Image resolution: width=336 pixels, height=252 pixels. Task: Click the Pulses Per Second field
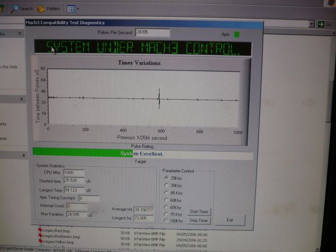tap(152, 32)
